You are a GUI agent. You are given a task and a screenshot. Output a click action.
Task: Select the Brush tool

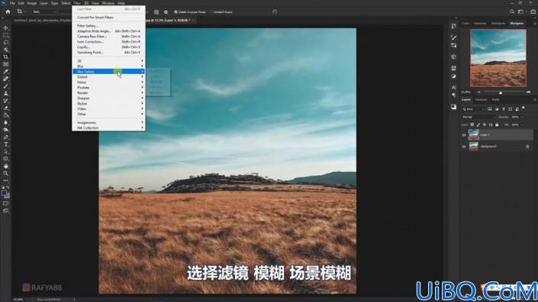(5, 86)
